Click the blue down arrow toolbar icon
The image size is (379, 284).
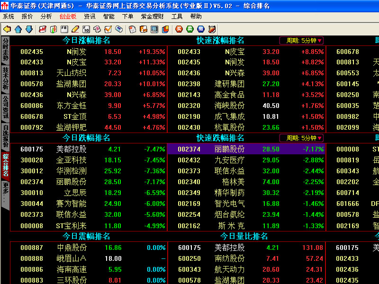point(29,29)
